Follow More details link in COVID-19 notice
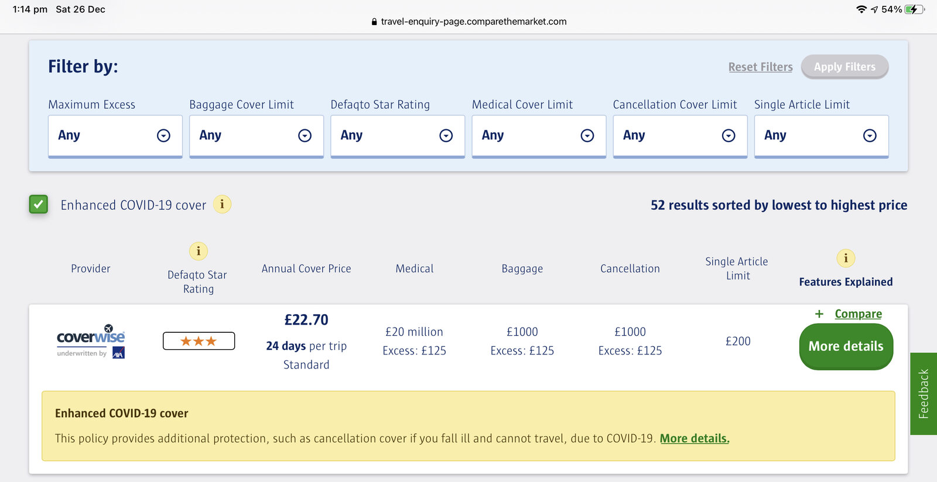 pyautogui.click(x=694, y=439)
